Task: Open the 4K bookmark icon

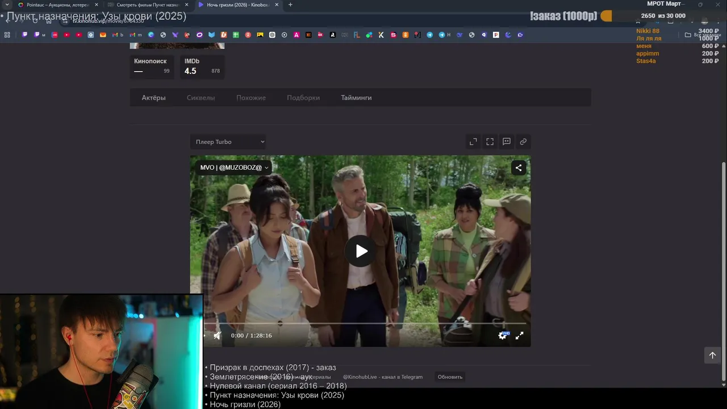Action: (320, 35)
